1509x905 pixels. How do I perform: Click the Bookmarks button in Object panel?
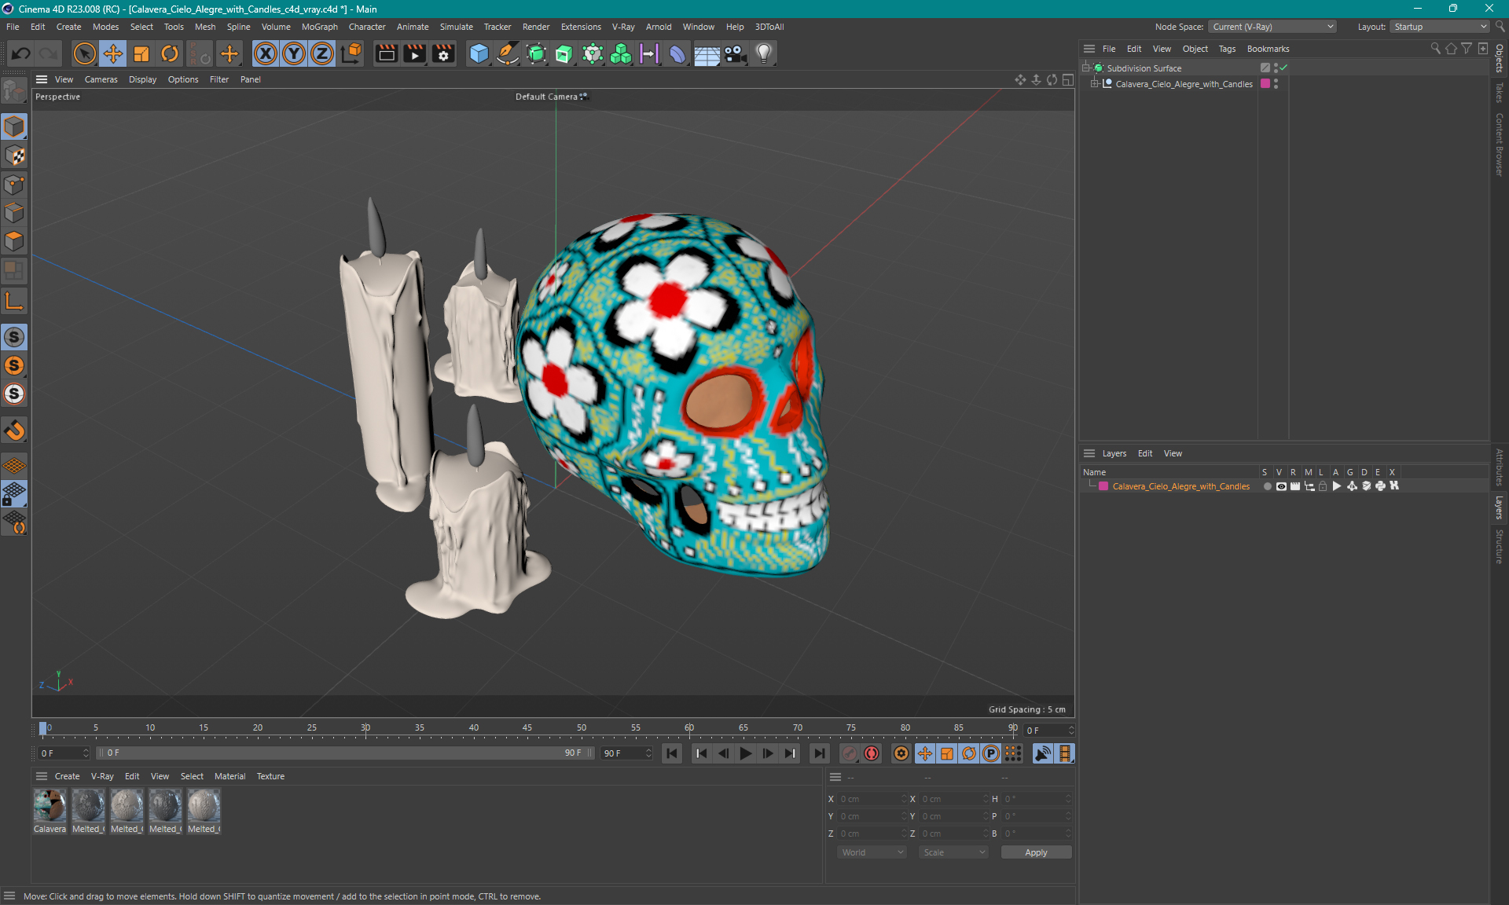1268,49
